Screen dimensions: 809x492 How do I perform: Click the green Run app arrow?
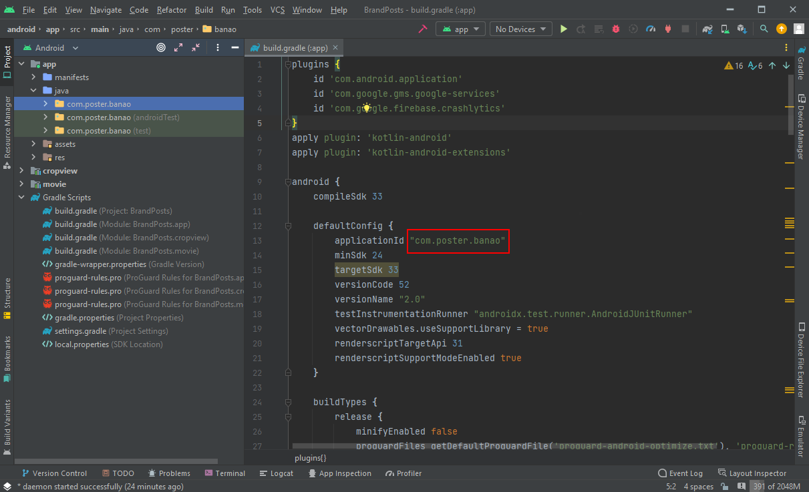pos(564,29)
